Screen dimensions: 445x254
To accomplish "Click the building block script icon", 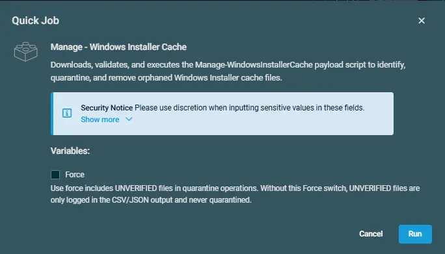I will coord(26,51).
